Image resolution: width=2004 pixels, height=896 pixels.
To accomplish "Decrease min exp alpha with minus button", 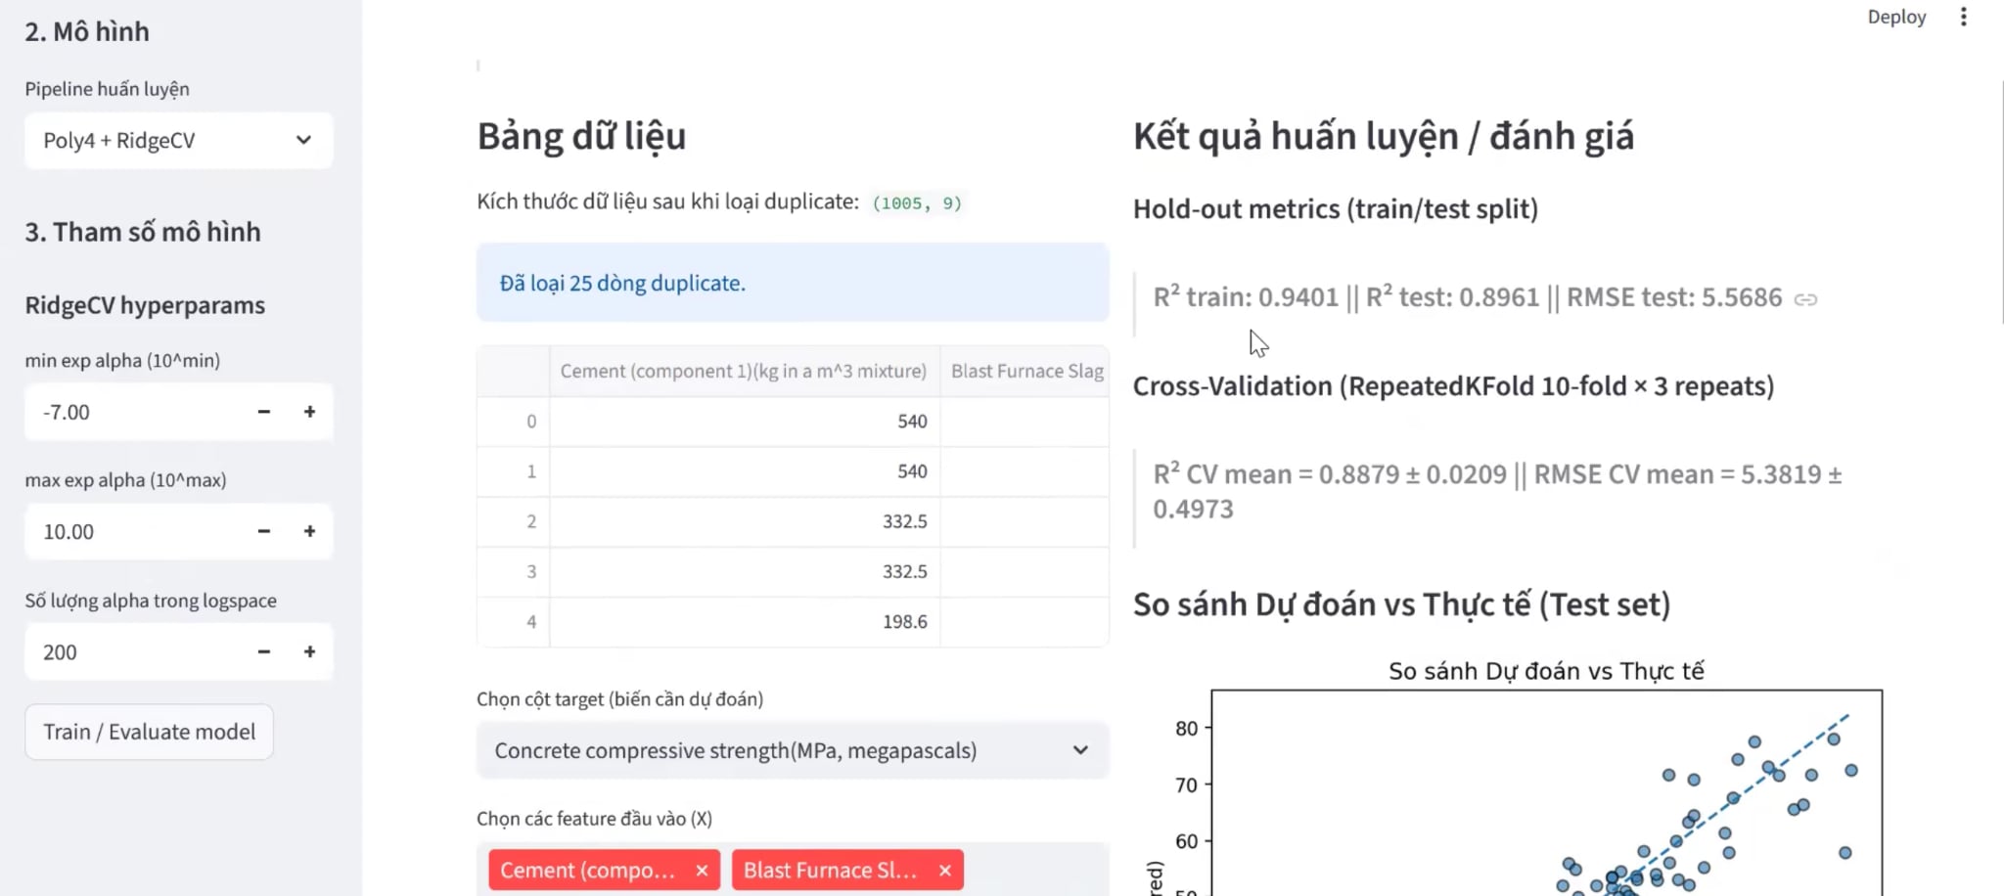I will (263, 412).
